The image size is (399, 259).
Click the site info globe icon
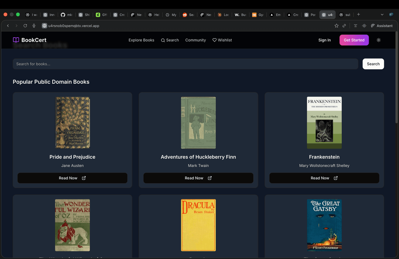pos(44,26)
